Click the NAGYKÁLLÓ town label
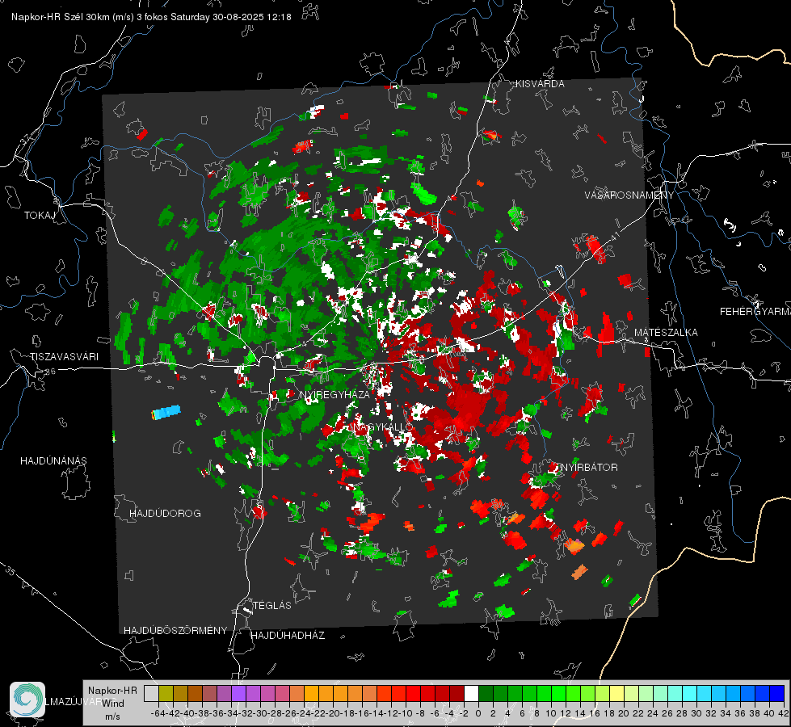This screenshot has width=791, height=727. pyautogui.click(x=382, y=427)
